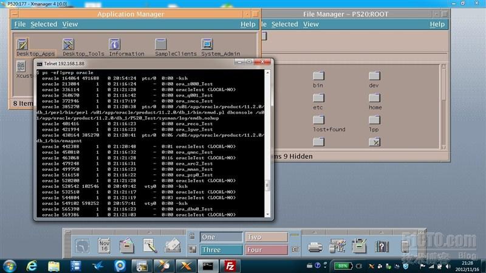Click the volume speaker icon in system tray
486x273 pixels.
tap(448, 266)
